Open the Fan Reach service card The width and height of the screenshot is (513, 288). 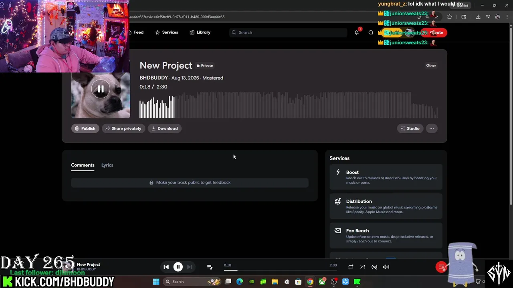point(386,236)
